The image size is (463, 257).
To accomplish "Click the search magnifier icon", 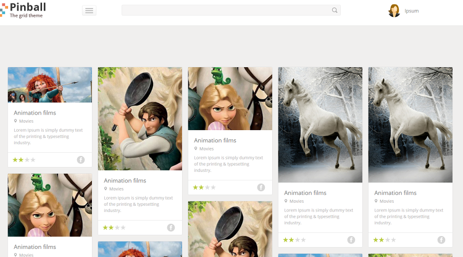I will click(334, 10).
